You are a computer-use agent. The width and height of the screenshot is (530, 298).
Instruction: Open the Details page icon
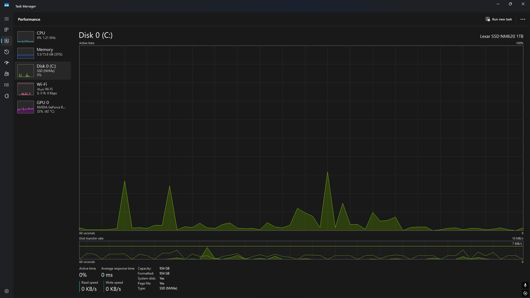7,85
